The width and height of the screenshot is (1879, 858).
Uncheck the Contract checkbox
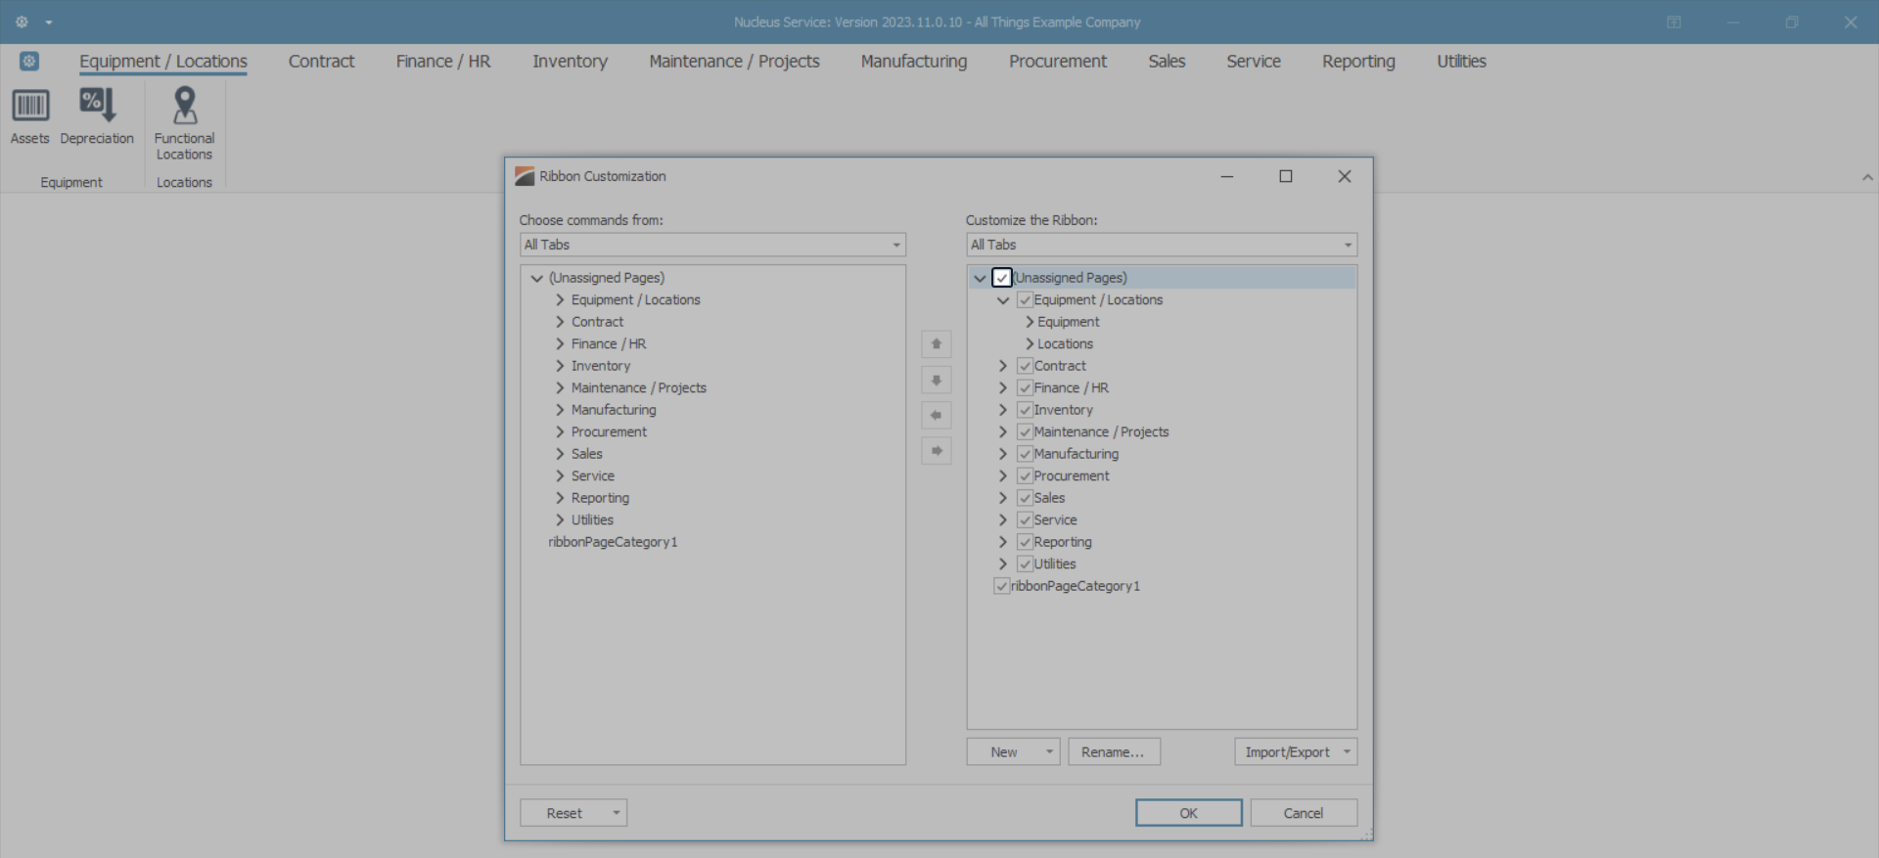[1026, 366]
